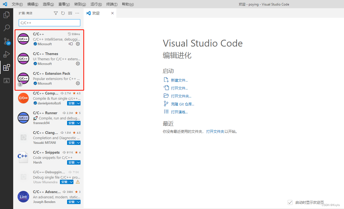Open the 运行(R) menu
This screenshot has height=209, width=344.
[96, 4]
